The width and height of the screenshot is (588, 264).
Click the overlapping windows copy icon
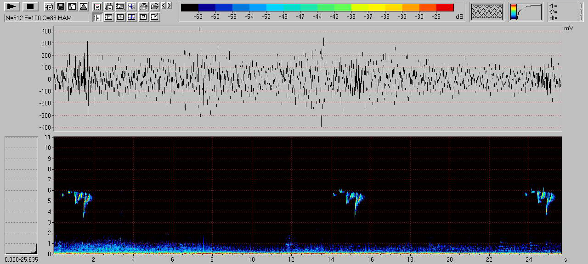[49, 6]
